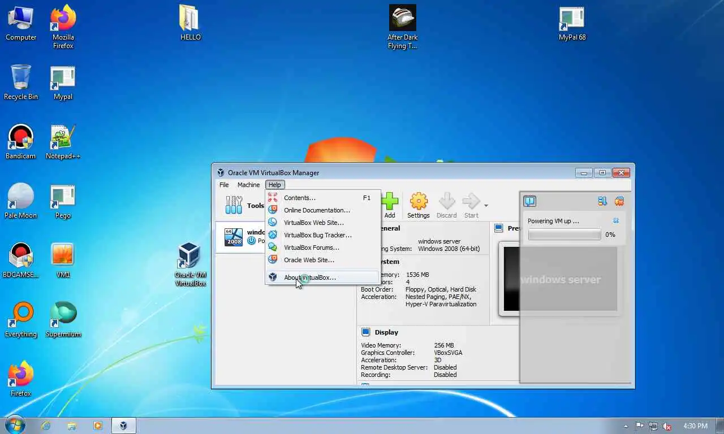724x434 pixels.
Task: Select Oracle Web Site menu entry
Action: point(322,260)
